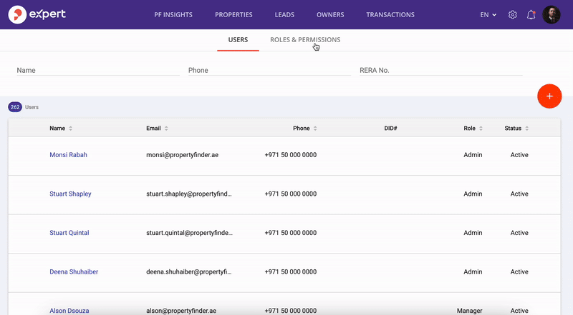The width and height of the screenshot is (573, 315).
Task: Open the LEADS section
Action: [x=284, y=15]
